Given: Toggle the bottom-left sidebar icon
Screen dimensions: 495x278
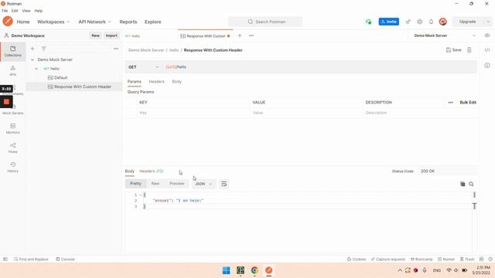Looking at the screenshot, I should click(x=5, y=259).
